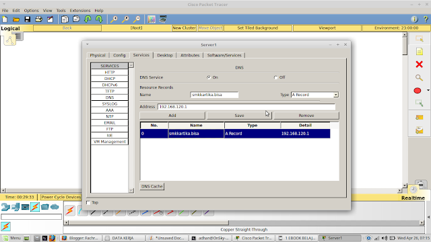431x242 pixels.
Task: Save project using the floppy disk icon
Action: click(27, 19)
